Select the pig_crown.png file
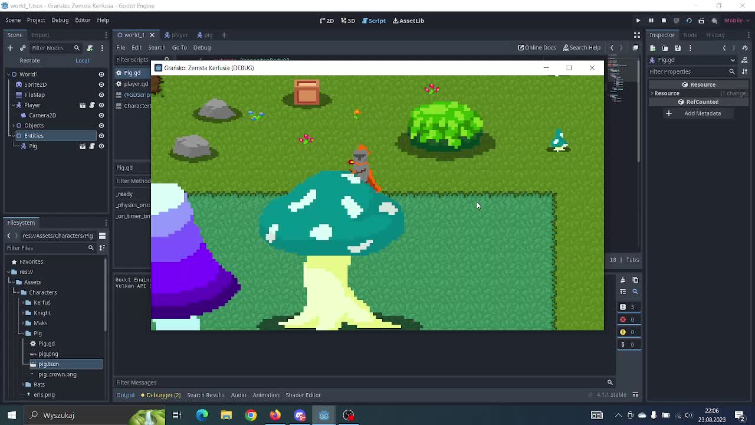 [57, 374]
